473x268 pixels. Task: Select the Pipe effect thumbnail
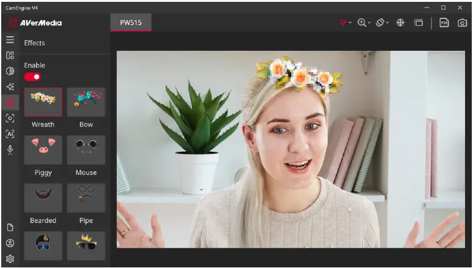click(x=86, y=198)
